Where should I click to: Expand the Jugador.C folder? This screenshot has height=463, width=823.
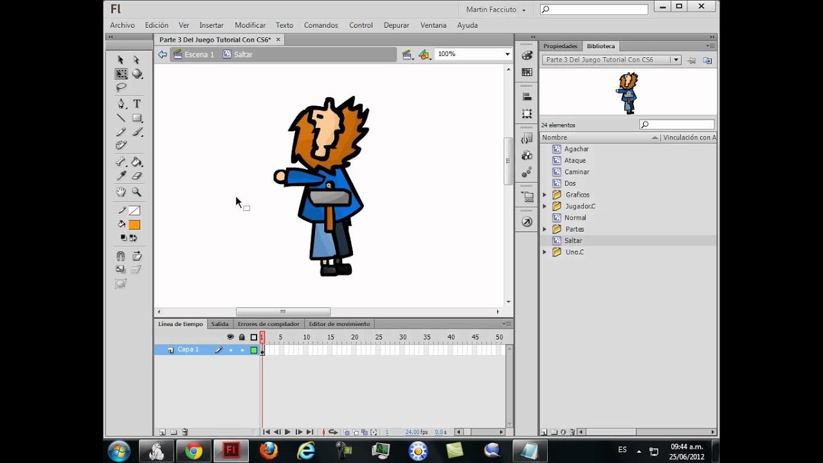click(x=545, y=206)
